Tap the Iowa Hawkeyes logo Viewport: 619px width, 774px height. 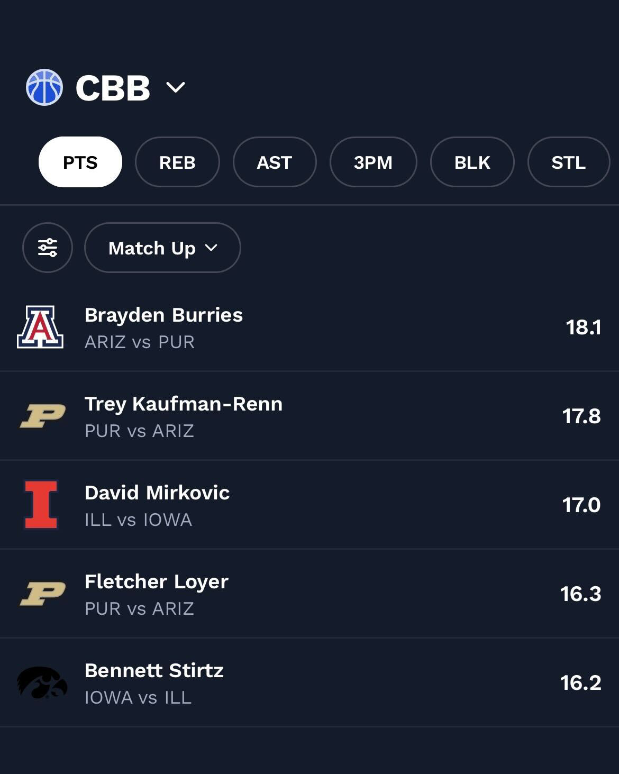click(42, 682)
